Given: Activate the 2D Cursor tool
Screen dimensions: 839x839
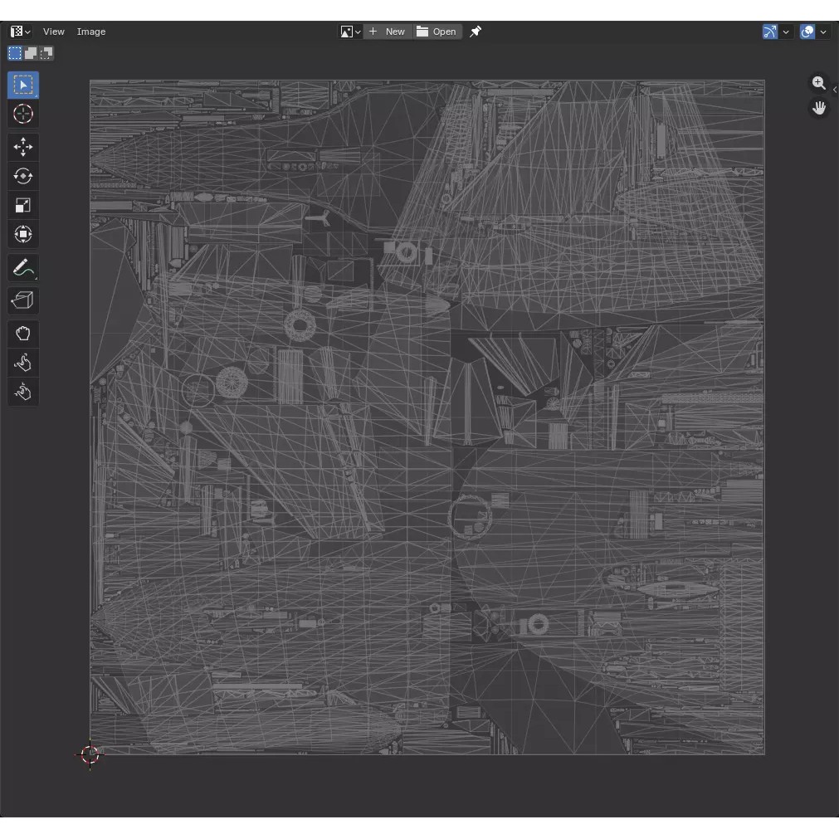Looking at the screenshot, I should tap(23, 114).
